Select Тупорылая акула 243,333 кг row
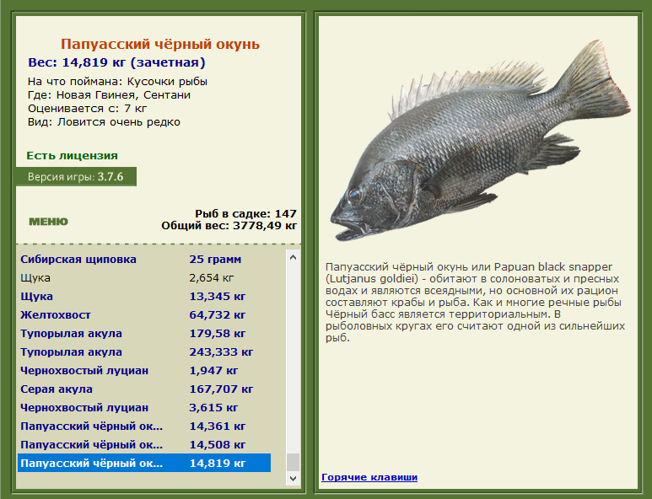This screenshot has width=652, height=499. (144, 352)
